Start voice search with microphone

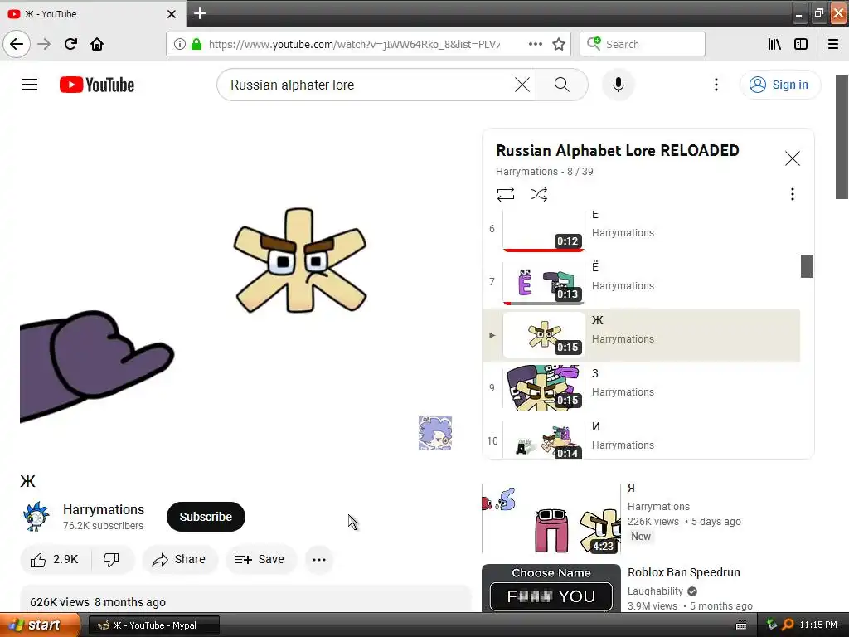coord(619,85)
